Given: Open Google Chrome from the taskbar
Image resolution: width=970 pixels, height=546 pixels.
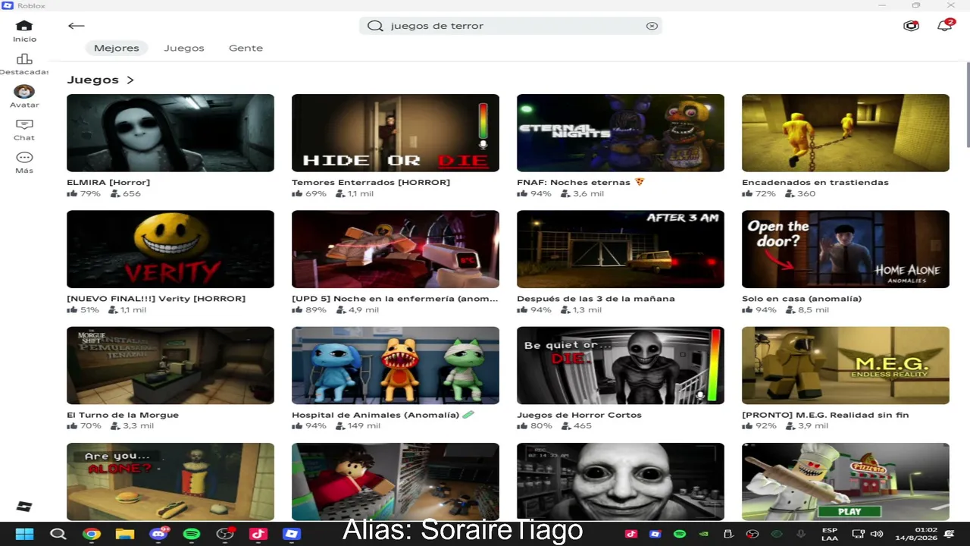Looking at the screenshot, I should point(92,534).
